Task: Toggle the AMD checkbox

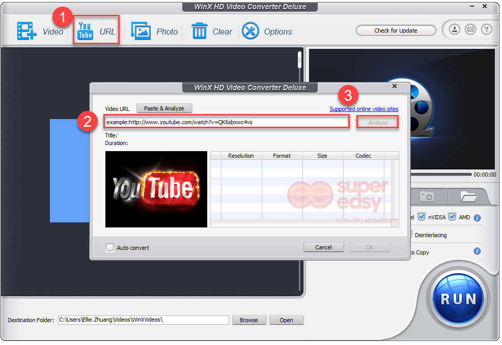Action: [452, 217]
